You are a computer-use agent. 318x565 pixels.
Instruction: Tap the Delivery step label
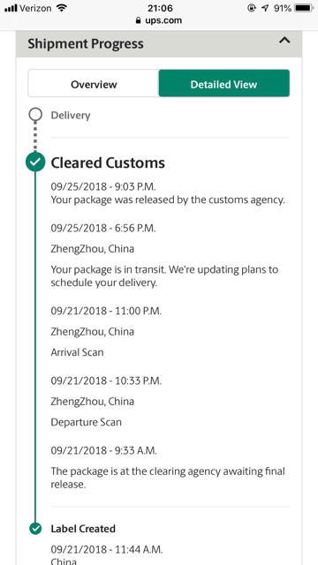click(x=71, y=116)
